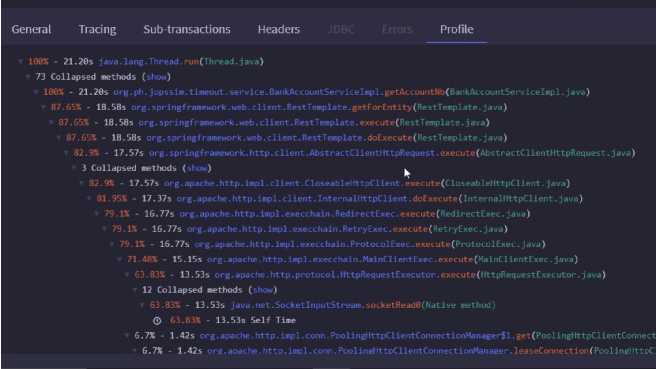Collapse the RetryExec.execute node
Viewport: 656px width, 369px height.
(x=104, y=229)
